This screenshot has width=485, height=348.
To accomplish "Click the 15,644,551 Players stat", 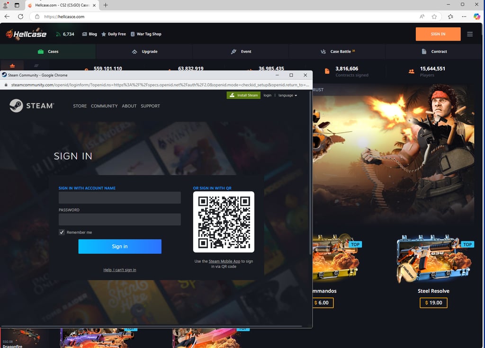I will point(432,71).
